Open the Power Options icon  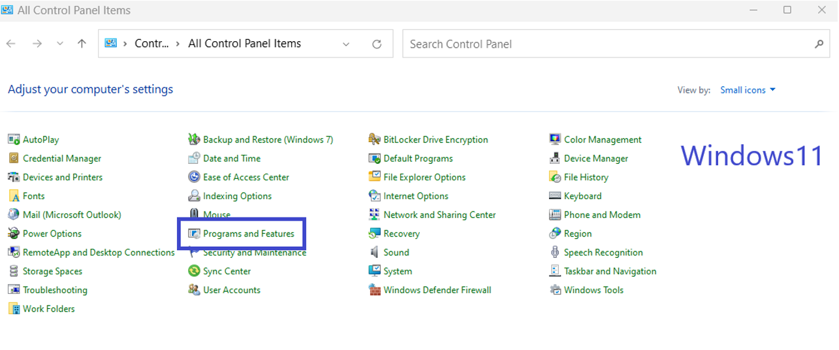click(14, 234)
